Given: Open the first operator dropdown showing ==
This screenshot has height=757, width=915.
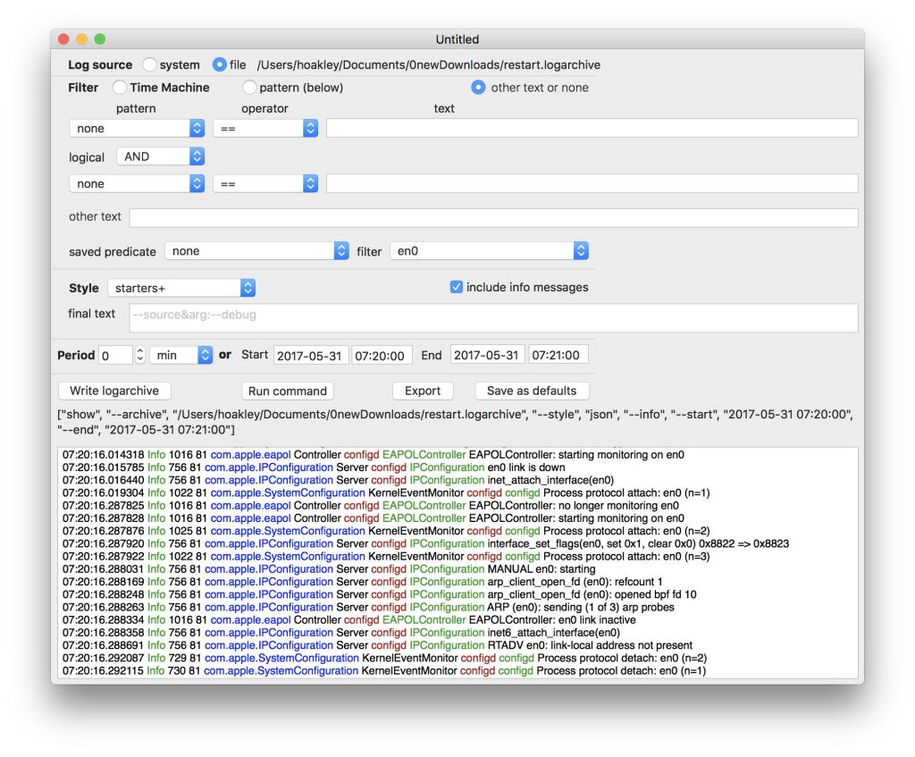Looking at the screenshot, I should (265, 129).
